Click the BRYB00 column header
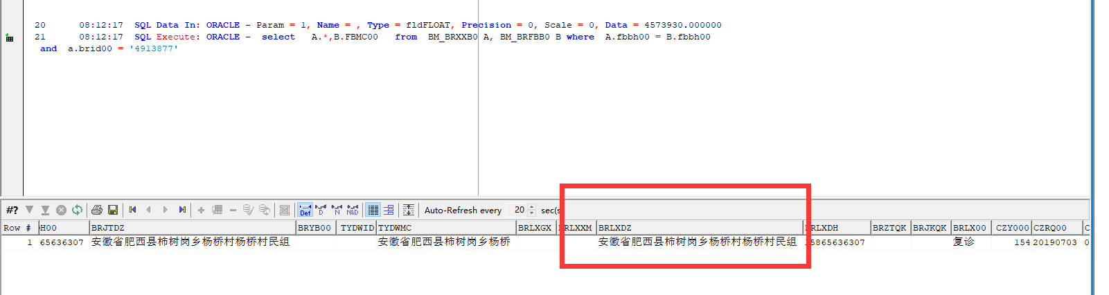This screenshot has height=295, width=1109. 316,228
